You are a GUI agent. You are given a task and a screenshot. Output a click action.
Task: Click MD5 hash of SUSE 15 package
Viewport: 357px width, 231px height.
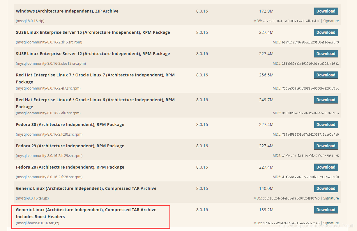pos(310,42)
